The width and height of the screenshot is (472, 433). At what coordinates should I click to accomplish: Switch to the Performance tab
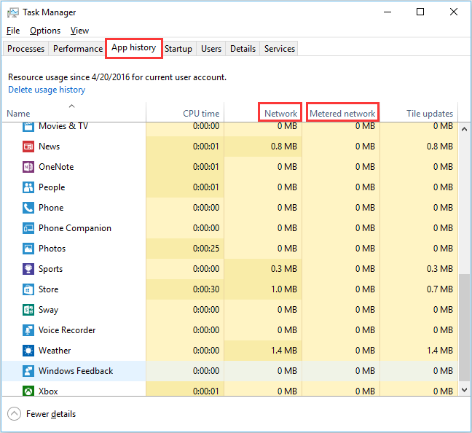[x=78, y=49]
